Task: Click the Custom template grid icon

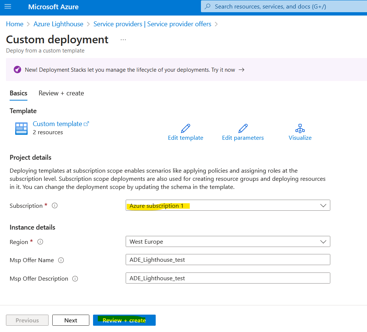Action: click(x=21, y=129)
